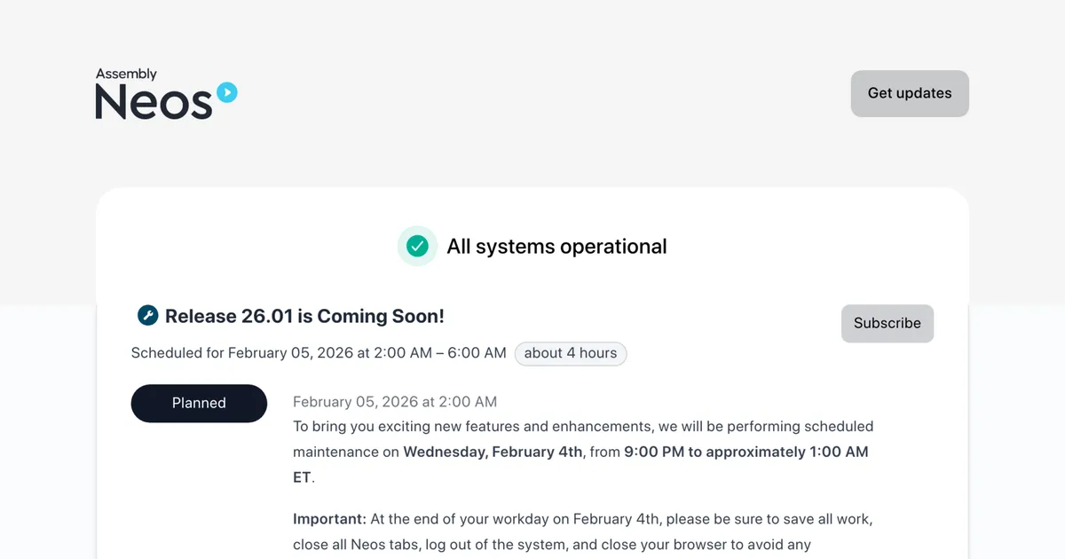Select the 'All systems operational' banner
This screenshot has height=559, width=1065.
(557, 246)
